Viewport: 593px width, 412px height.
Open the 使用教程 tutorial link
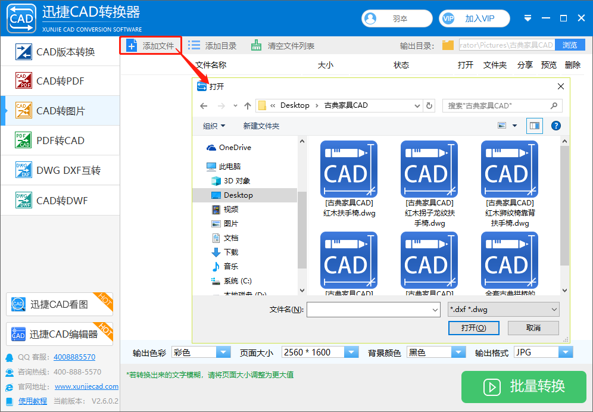33,401
